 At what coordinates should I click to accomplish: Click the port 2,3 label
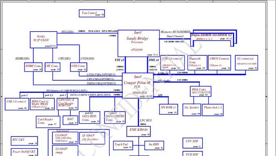49,95
